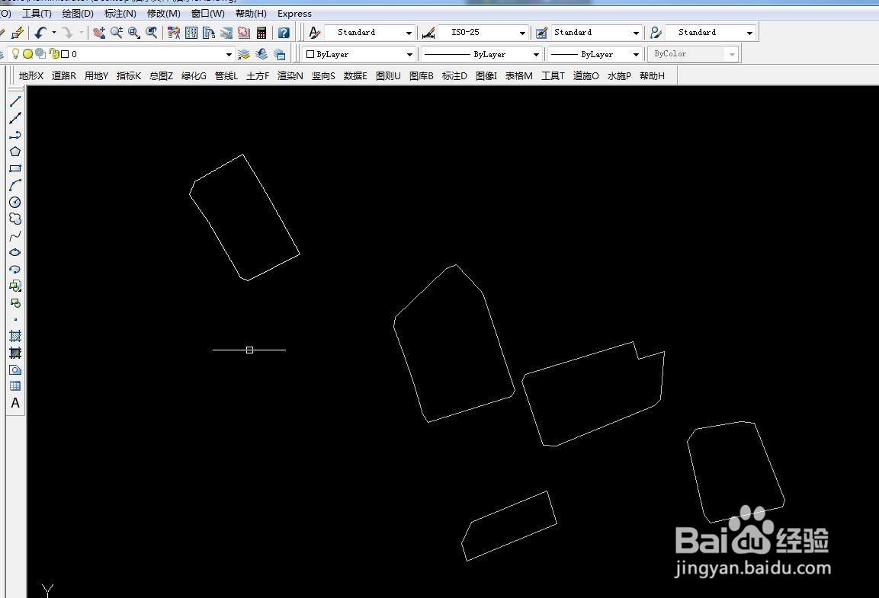Open the 图库B plugin menu
This screenshot has width=879, height=598.
[x=422, y=75]
